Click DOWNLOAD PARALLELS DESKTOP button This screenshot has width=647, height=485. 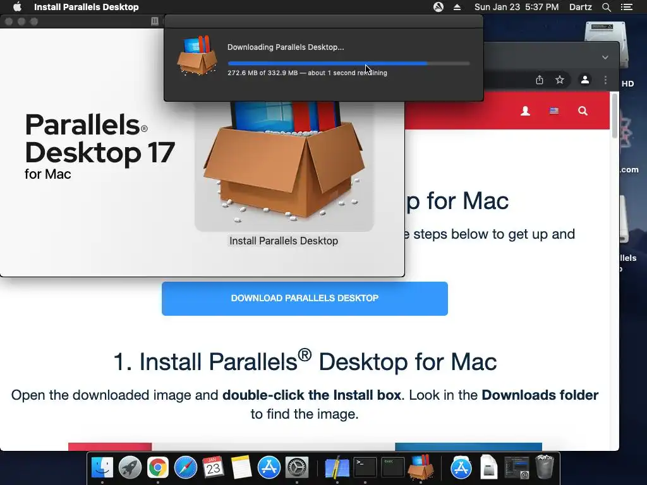[305, 299]
